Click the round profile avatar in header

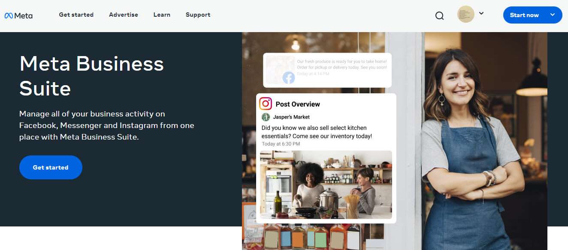coord(465,14)
